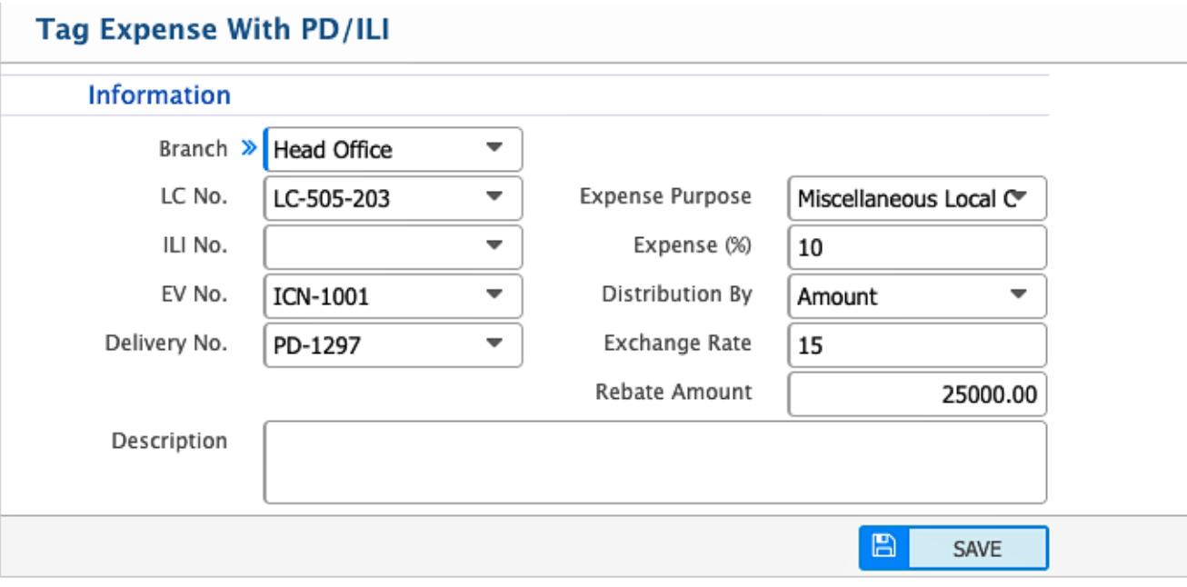Click the Rebate Amount label text
This screenshot has height=587, width=1187.
coord(673,392)
